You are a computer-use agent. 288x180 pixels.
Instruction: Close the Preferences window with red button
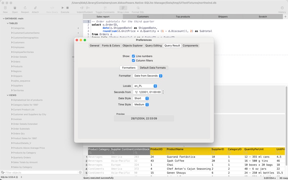pyautogui.click(x=77, y=40)
